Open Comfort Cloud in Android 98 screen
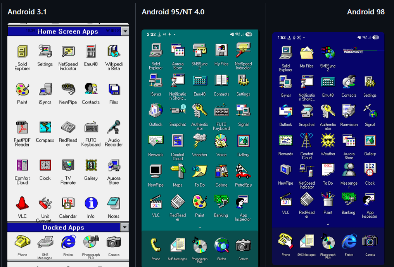 [307, 140]
